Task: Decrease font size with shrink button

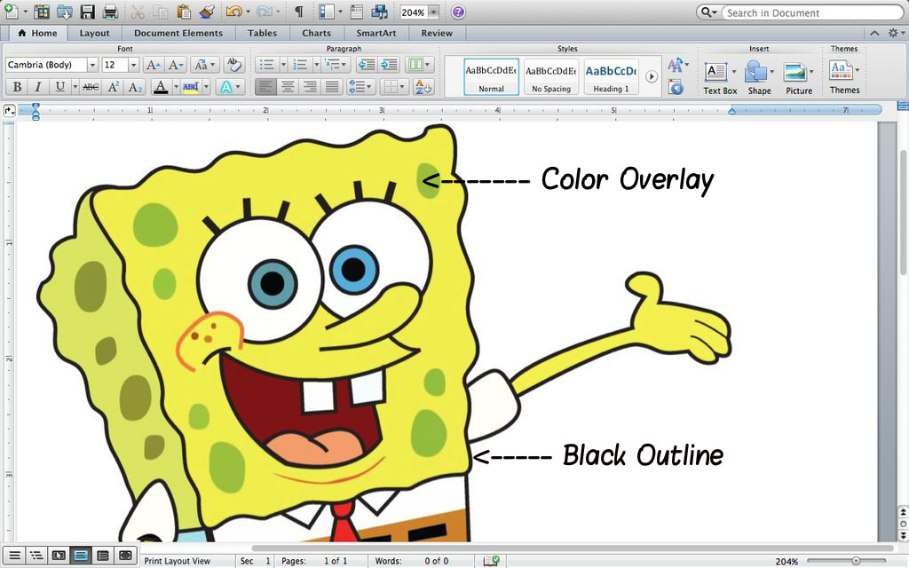Action: 176,65
